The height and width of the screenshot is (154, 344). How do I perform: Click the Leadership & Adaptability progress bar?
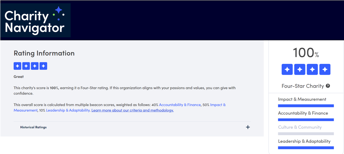click(x=306, y=148)
